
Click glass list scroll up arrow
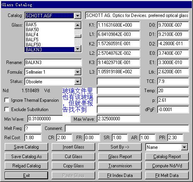click(78, 25)
